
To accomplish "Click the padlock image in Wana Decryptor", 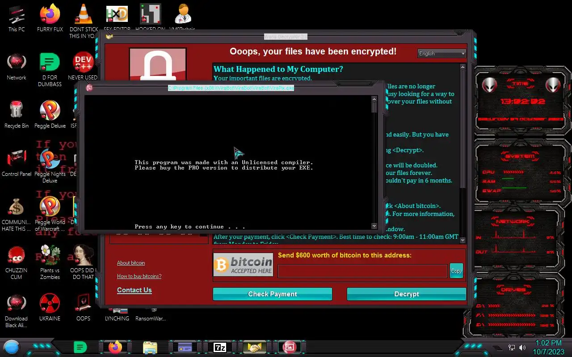I will point(158,65).
